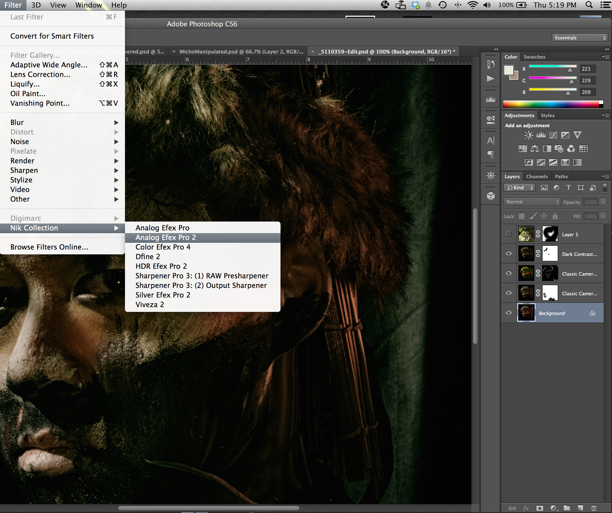Image resolution: width=612 pixels, height=513 pixels.
Task: Add a Curves adjustment layer
Action: tap(553, 135)
